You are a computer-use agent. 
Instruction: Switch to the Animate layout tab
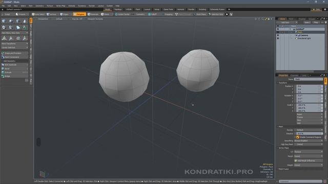(x=181, y=9)
